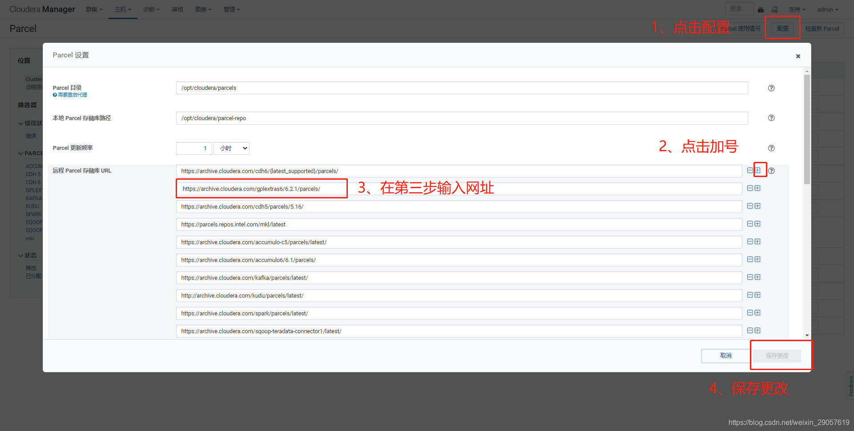Select KUDU in the filter list
The height and width of the screenshot is (431, 854).
(x=32, y=206)
